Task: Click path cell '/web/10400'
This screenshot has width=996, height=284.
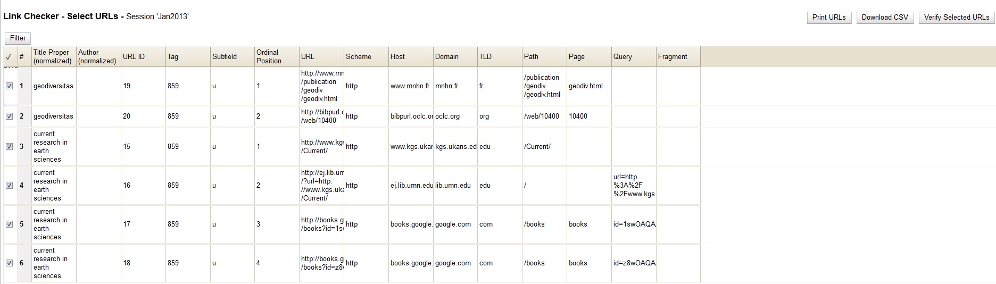Action: (544, 116)
